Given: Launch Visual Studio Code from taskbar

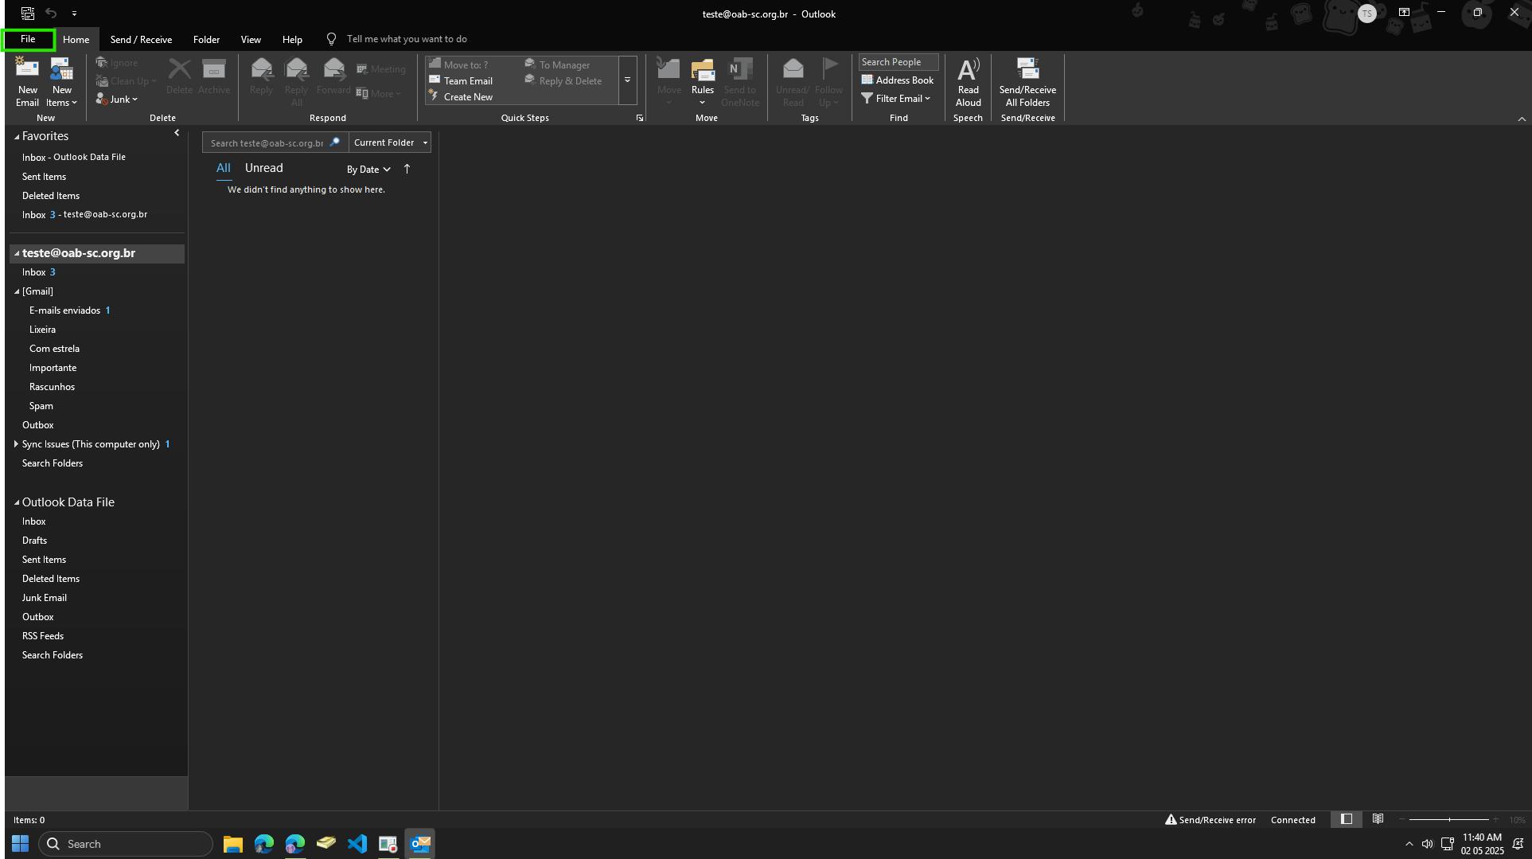Looking at the screenshot, I should tap(357, 844).
